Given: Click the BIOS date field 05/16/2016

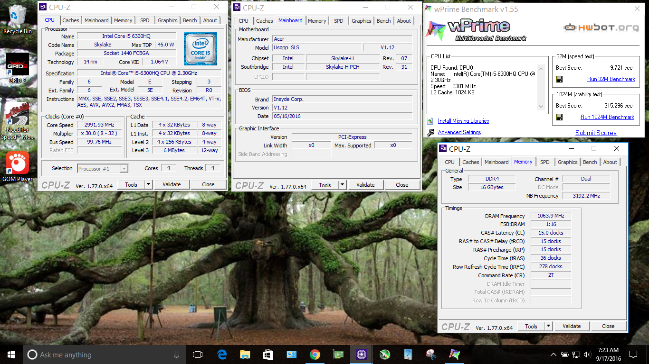Looking at the screenshot, I should tap(342, 116).
